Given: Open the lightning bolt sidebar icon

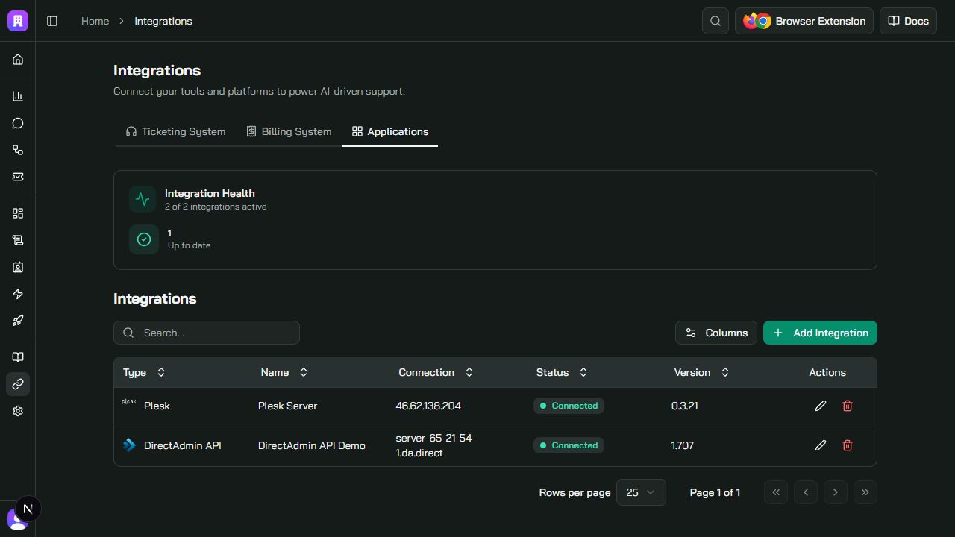Looking at the screenshot, I should point(18,294).
